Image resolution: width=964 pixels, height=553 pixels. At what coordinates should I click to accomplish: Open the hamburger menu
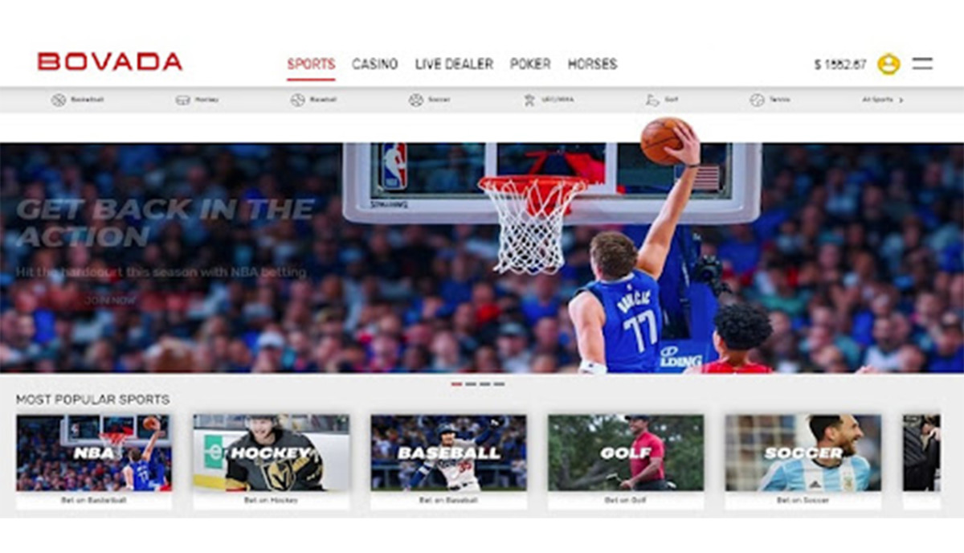point(922,63)
